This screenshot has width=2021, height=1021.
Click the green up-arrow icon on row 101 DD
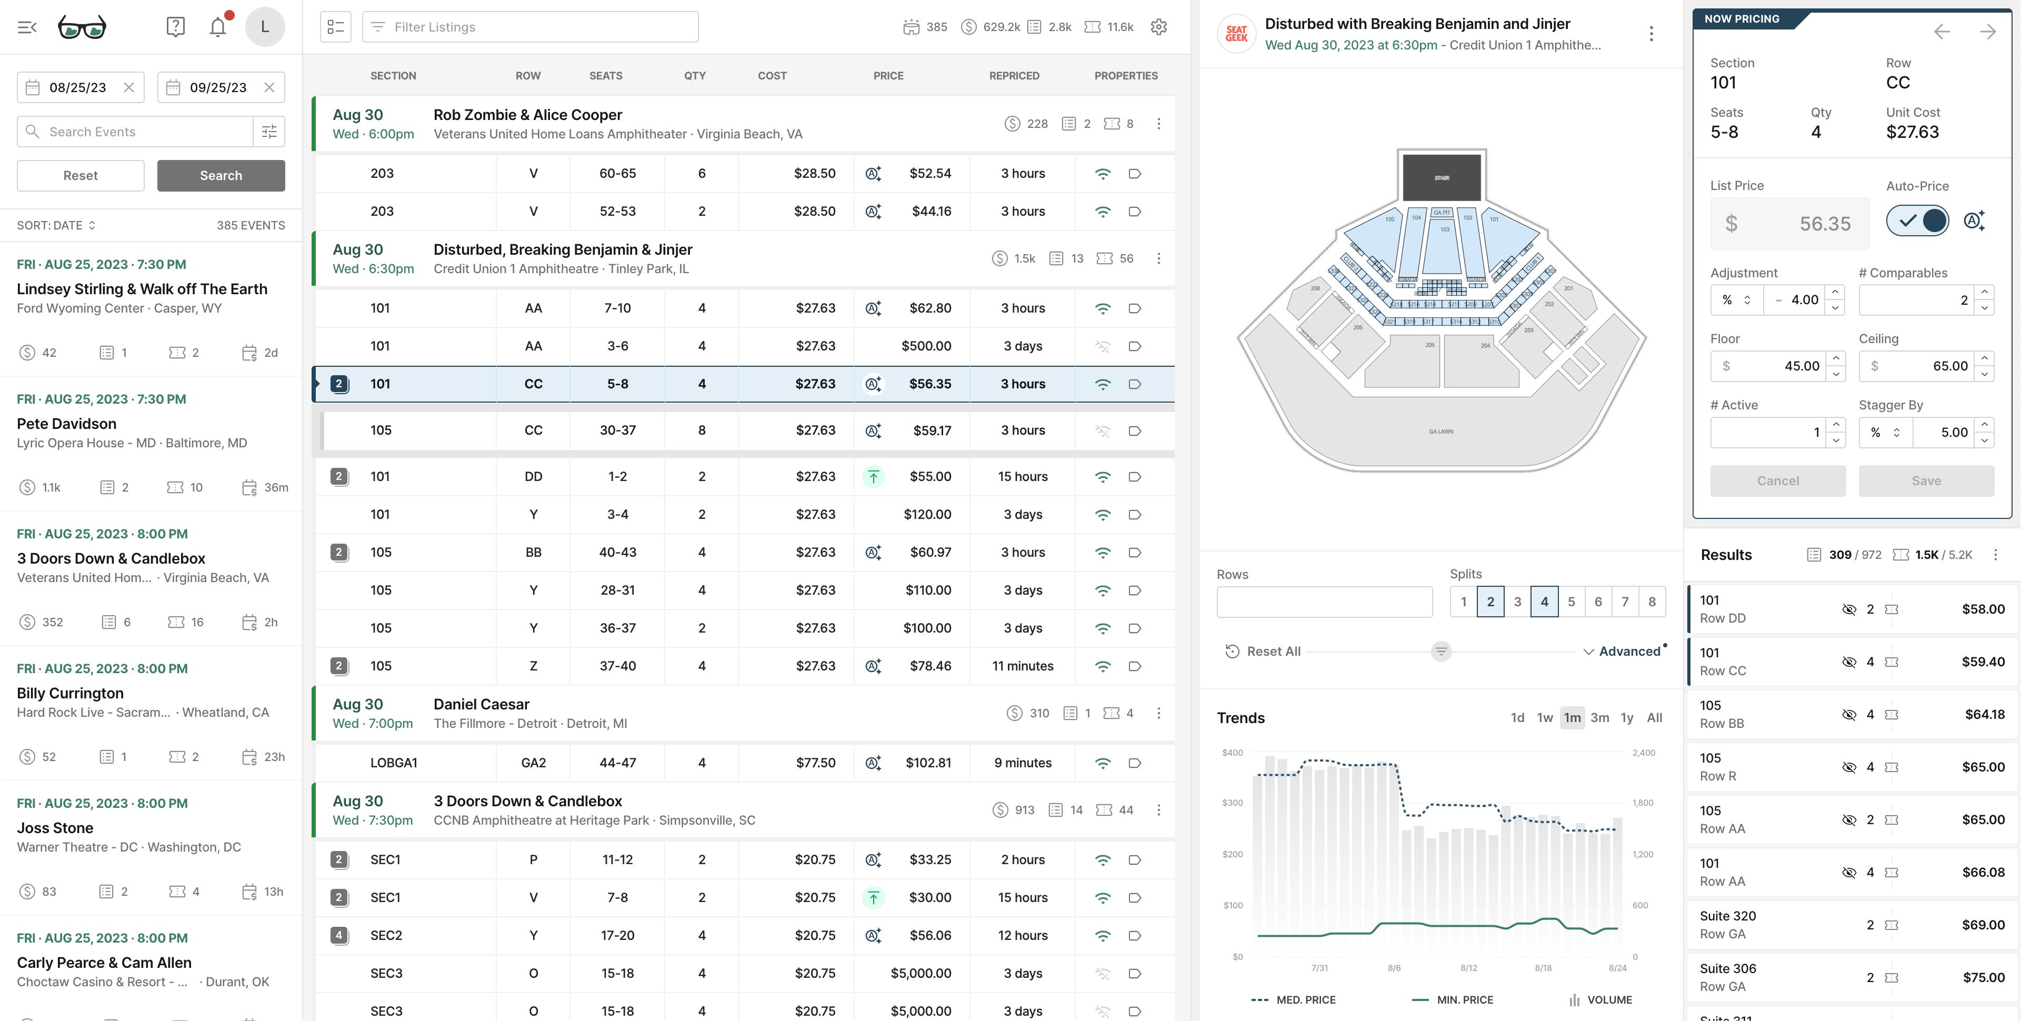click(873, 476)
